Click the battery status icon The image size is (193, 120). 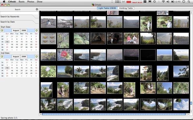coord(172,1)
